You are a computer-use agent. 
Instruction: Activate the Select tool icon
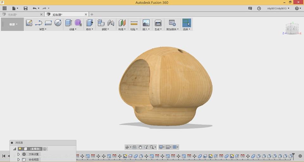point(187,23)
